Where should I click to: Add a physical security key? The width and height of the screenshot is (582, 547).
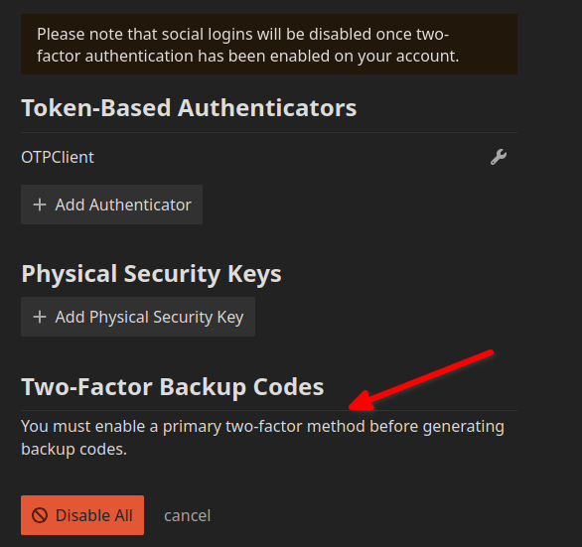[138, 317]
